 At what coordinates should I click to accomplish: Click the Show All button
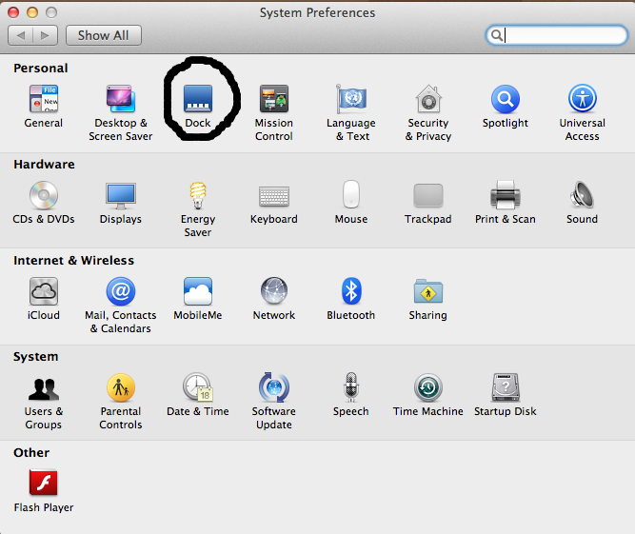(104, 35)
